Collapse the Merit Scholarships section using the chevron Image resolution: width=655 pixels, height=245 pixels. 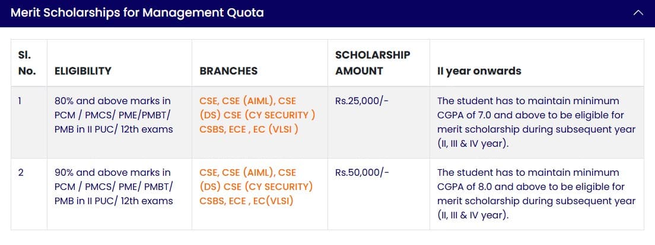(638, 13)
